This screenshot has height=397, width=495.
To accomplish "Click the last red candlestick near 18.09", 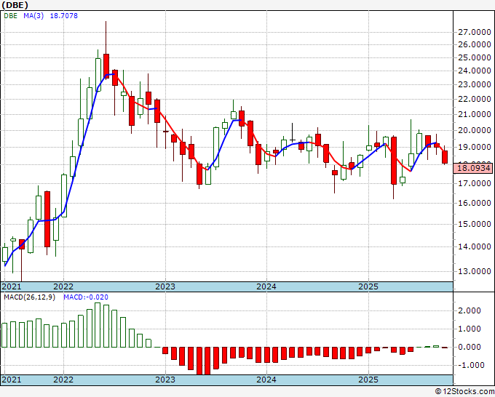I will click(x=445, y=157).
